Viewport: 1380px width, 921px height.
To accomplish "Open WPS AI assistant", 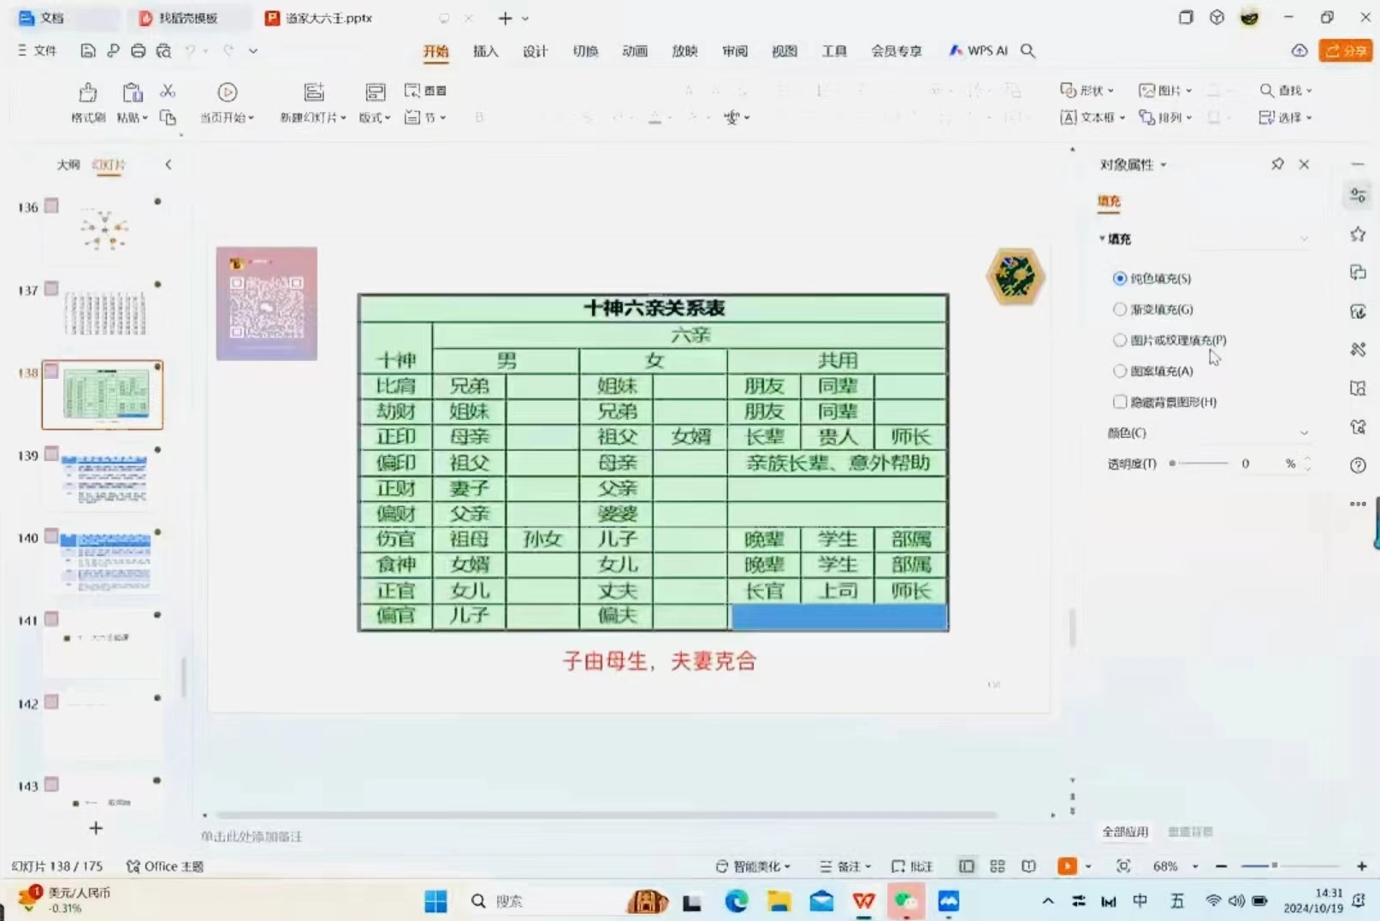I will pos(978,50).
